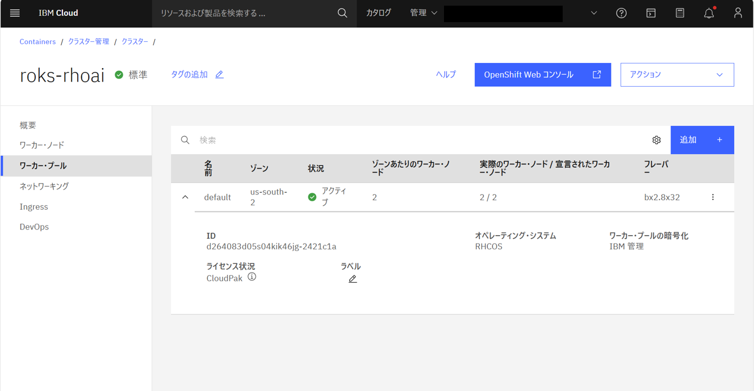Collapse the default worker pool row
This screenshot has width=754, height=391.
[185, 197]
